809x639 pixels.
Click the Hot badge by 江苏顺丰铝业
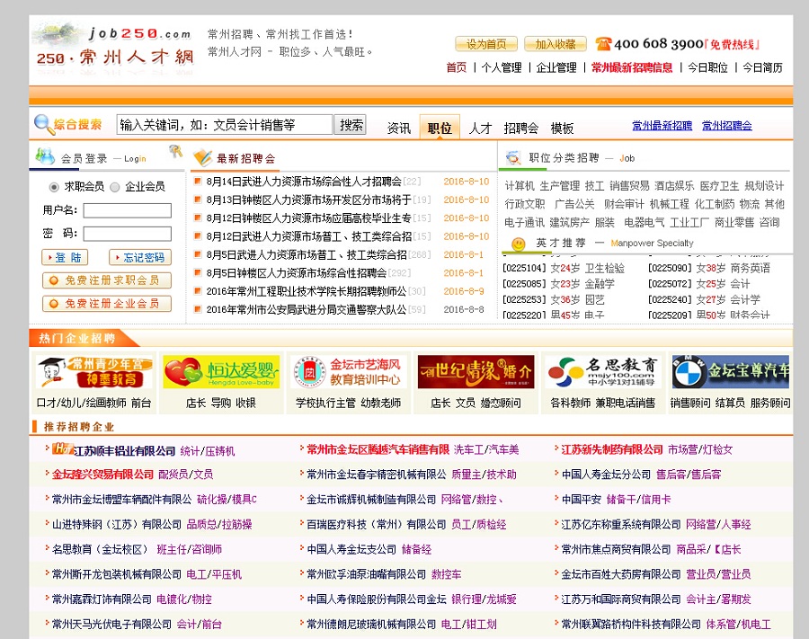(62, 448)
